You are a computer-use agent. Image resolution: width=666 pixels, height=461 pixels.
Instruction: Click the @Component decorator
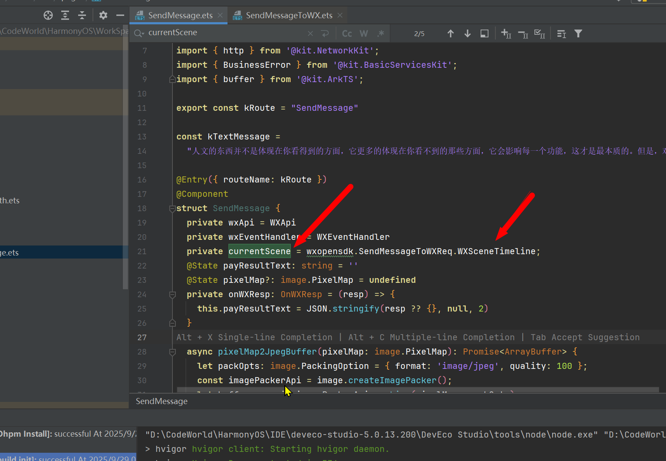tap(202, 194)
